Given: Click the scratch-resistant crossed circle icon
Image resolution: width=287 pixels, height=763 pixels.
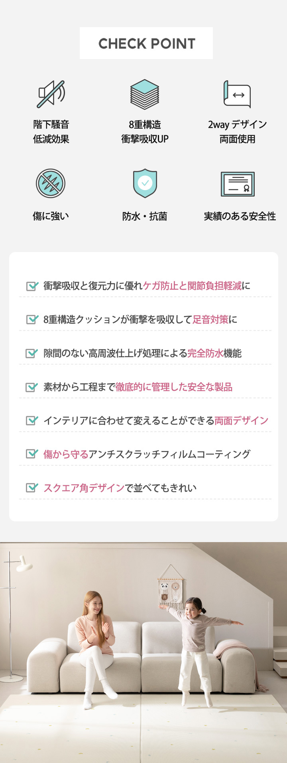Looking at the screenshot, I should pos(51,183).
